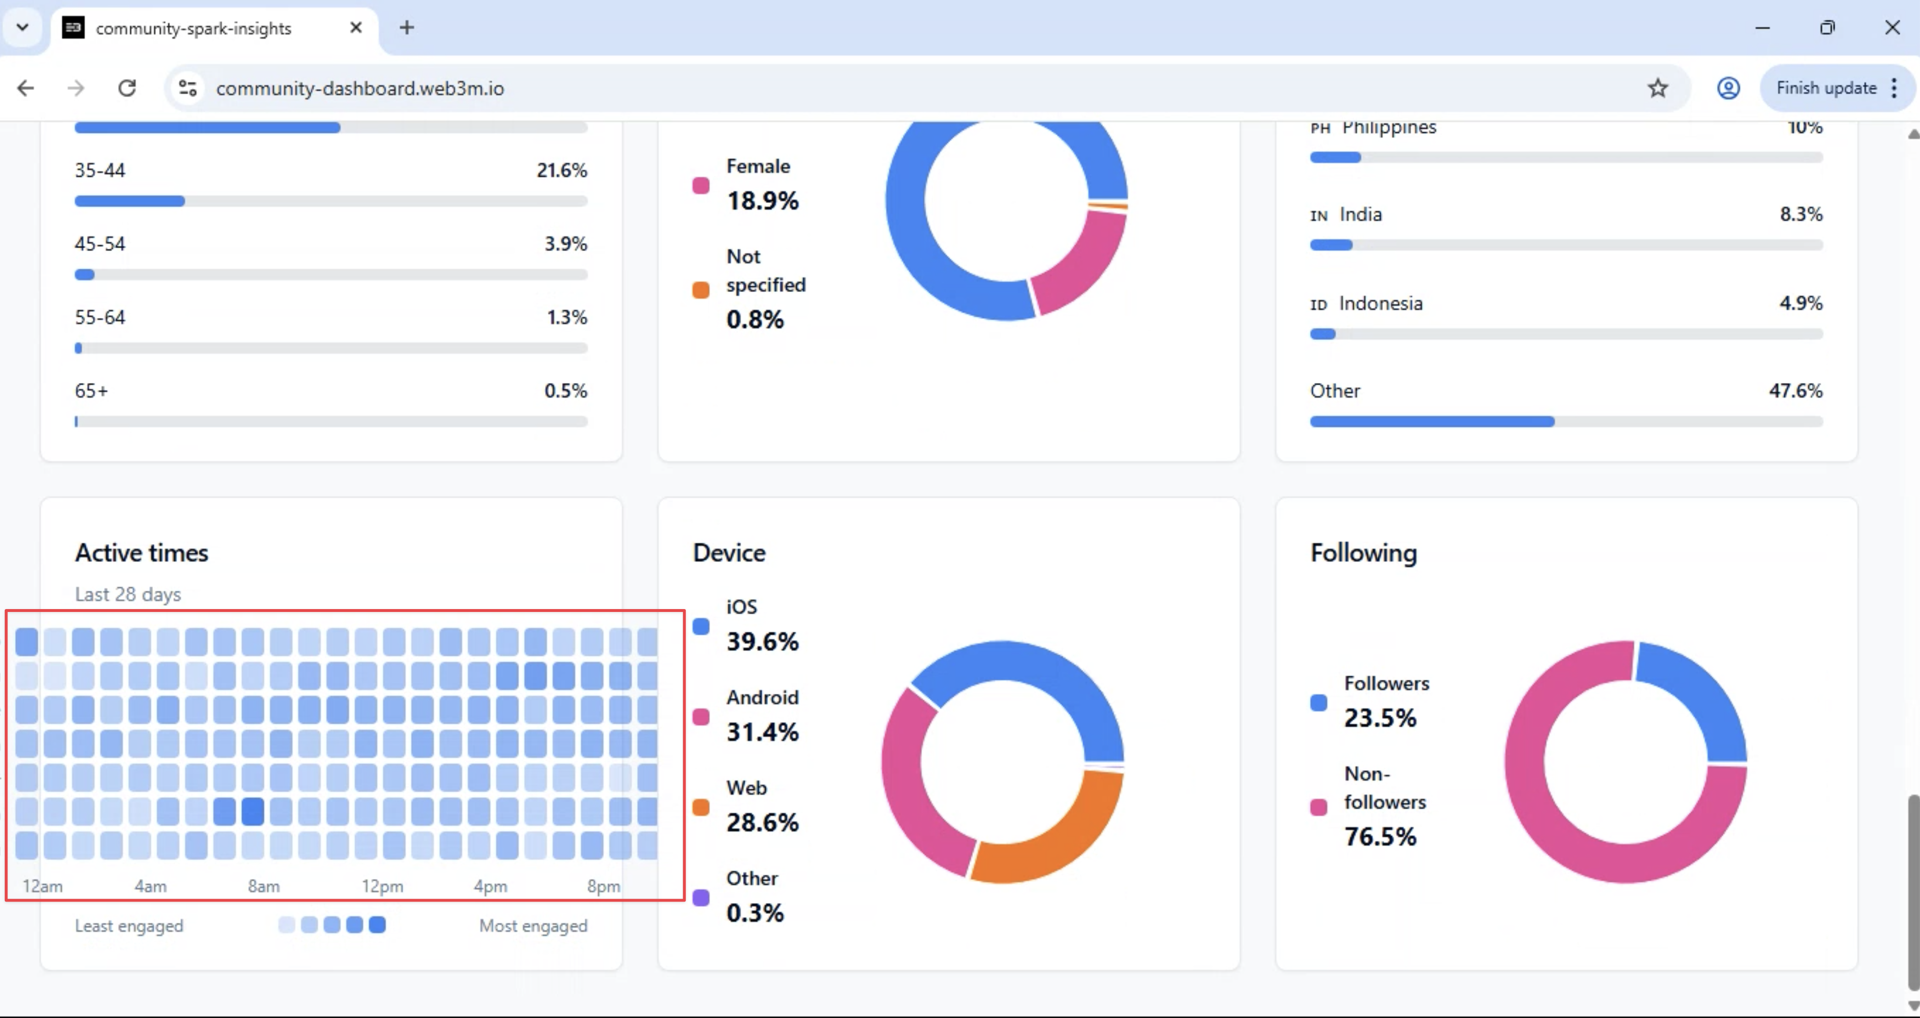
Task: Click the browser back arrow
Action: pyautogui.click(x=26, y=88)
